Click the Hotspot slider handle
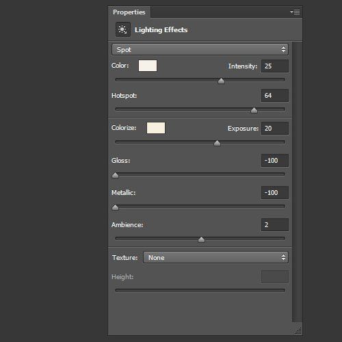342x342 pixels. pyautogui.click(x=254, y=110)
